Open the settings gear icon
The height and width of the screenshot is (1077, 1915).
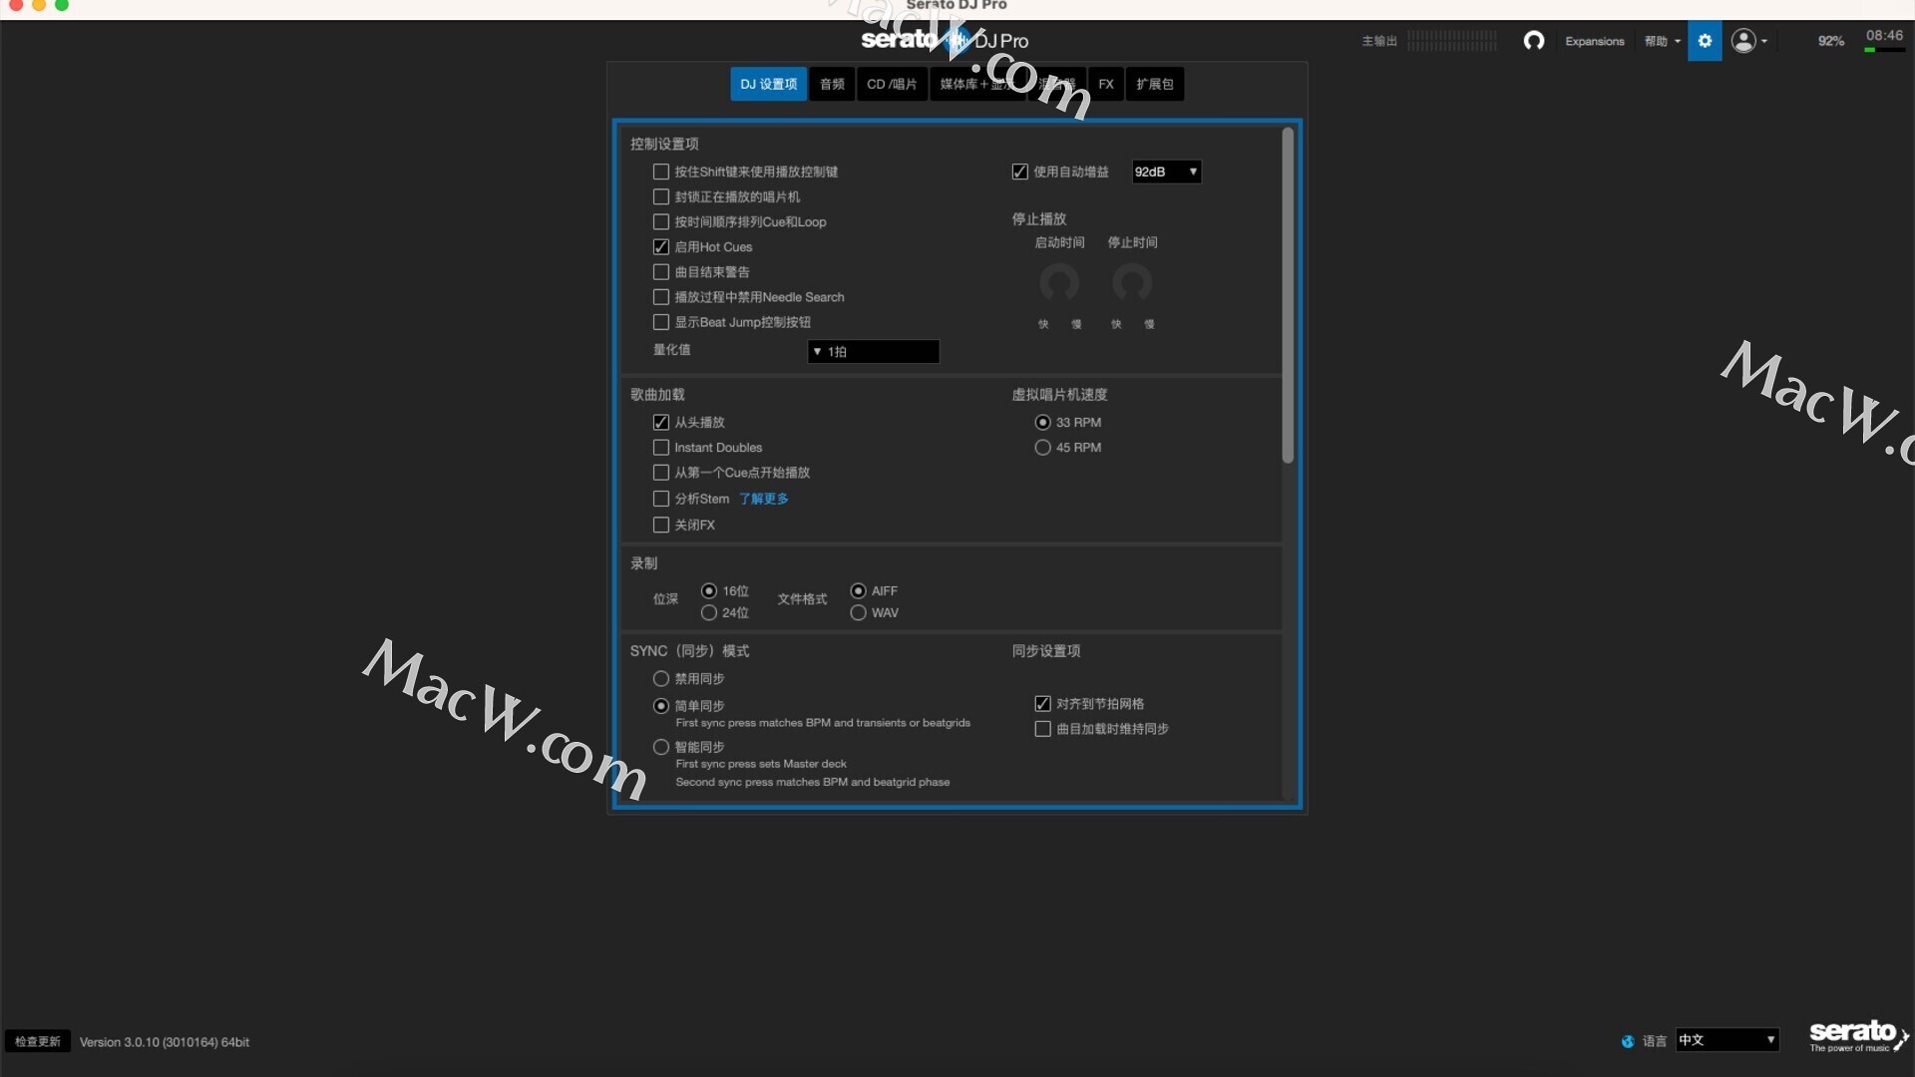(1705, 41)
